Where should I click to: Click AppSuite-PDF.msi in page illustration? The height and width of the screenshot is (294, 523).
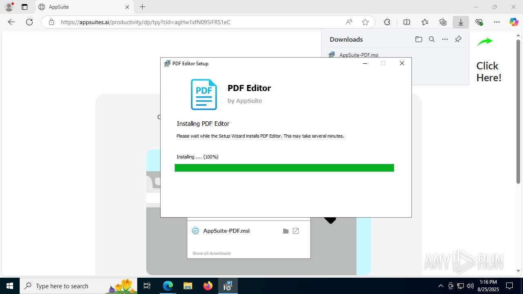[x=226, y=231]
